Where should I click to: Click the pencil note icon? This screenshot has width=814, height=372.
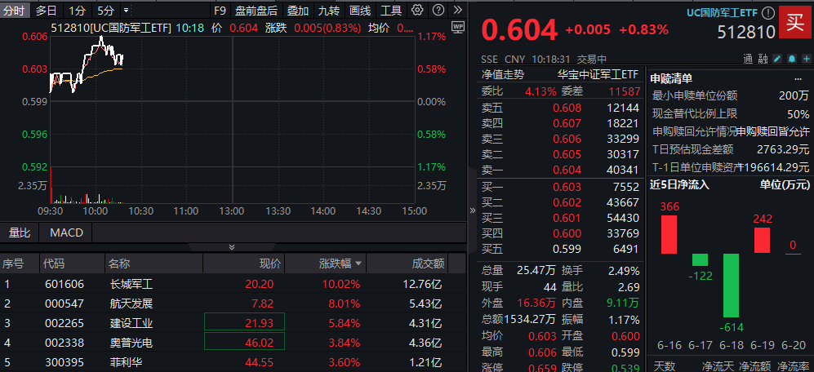pyautogui.click(x=777, y=60)
